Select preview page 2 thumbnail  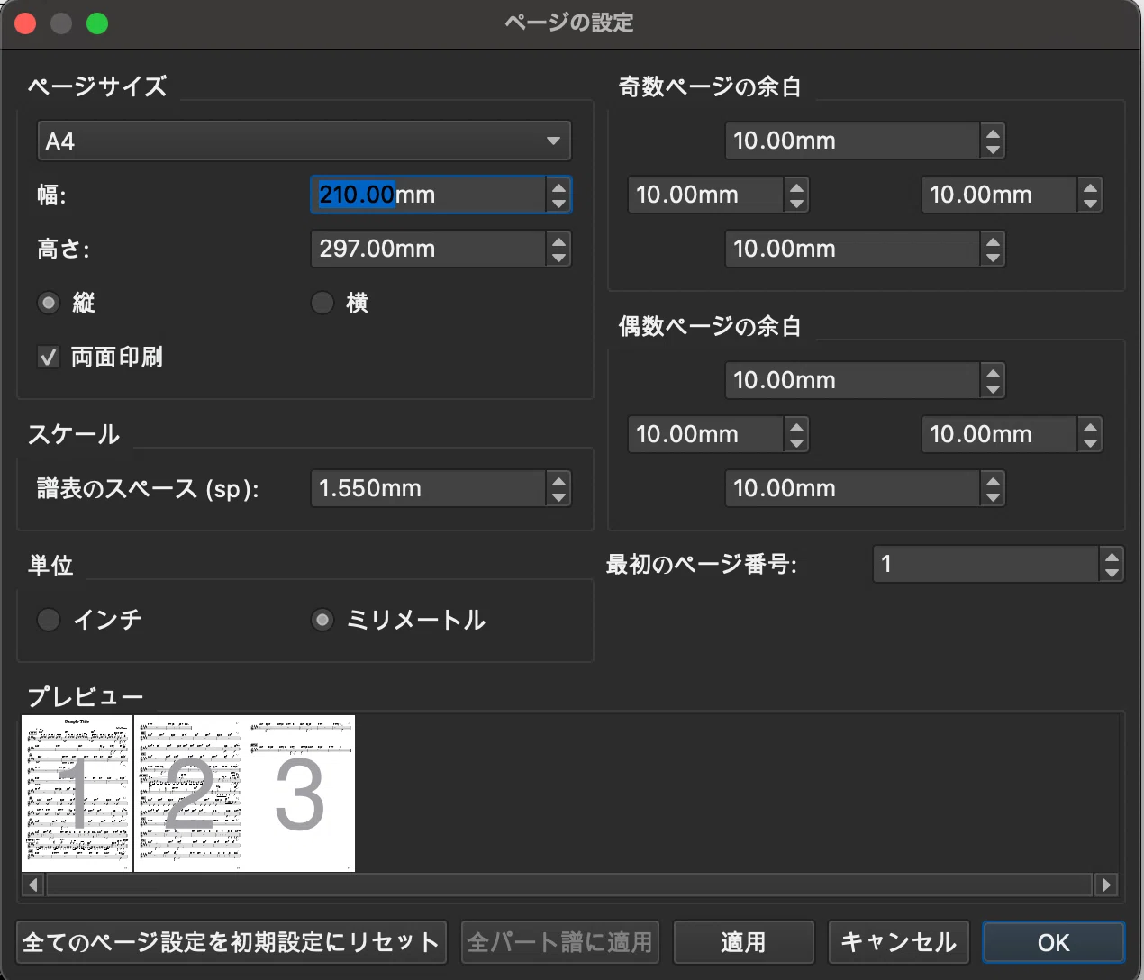(x=189, y=794)
